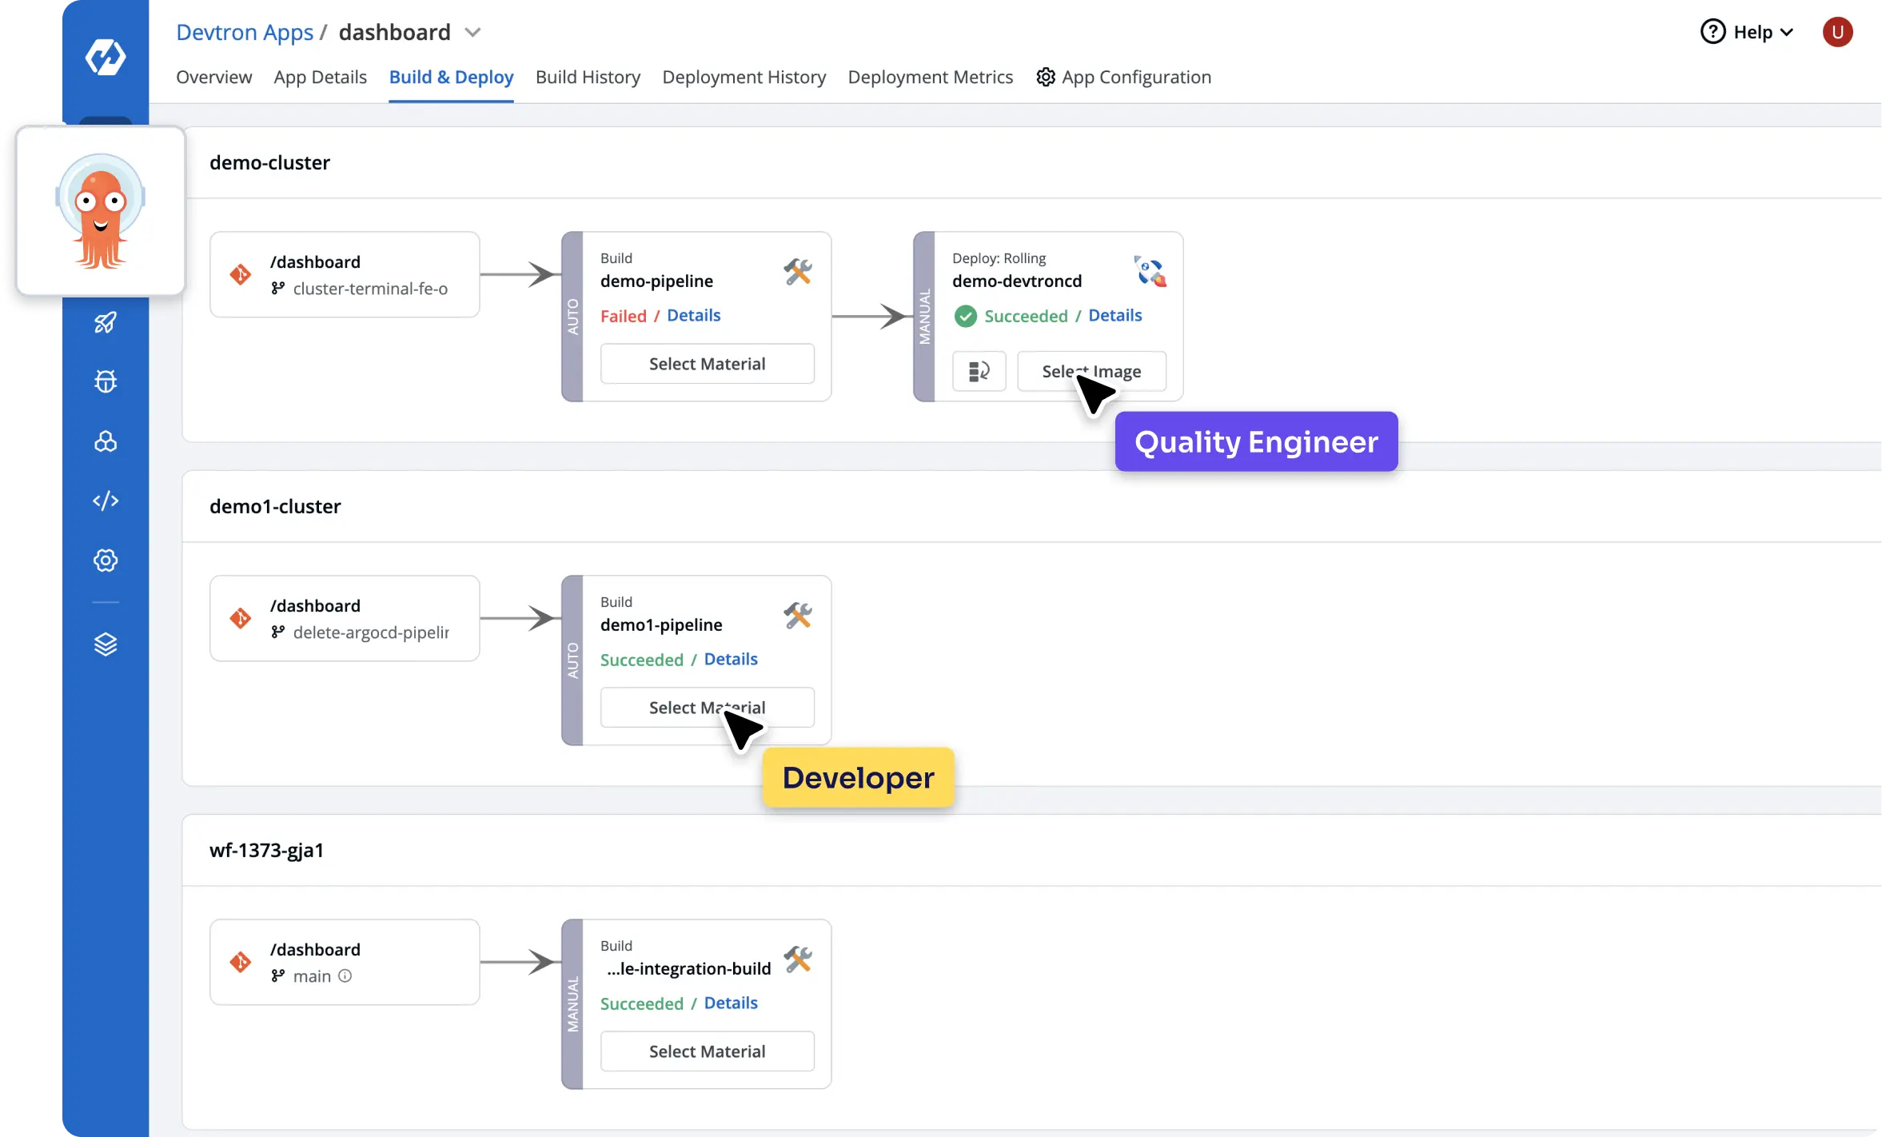Click the code </> Resource Browser sidebar icon
Screen dimensions: 1882x1137
click(105, 501)
